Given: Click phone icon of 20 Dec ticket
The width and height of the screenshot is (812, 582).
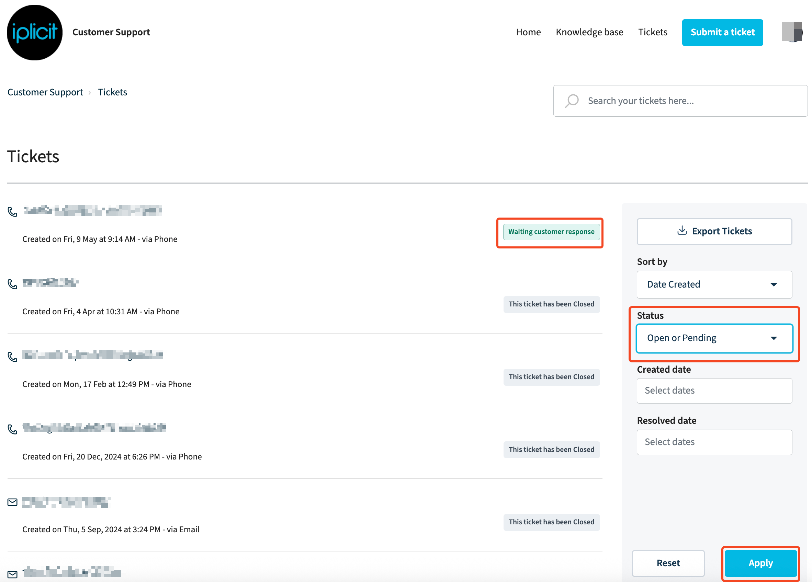Looking at the screenshot, I should pyautogui.click(x=12, y=429).
